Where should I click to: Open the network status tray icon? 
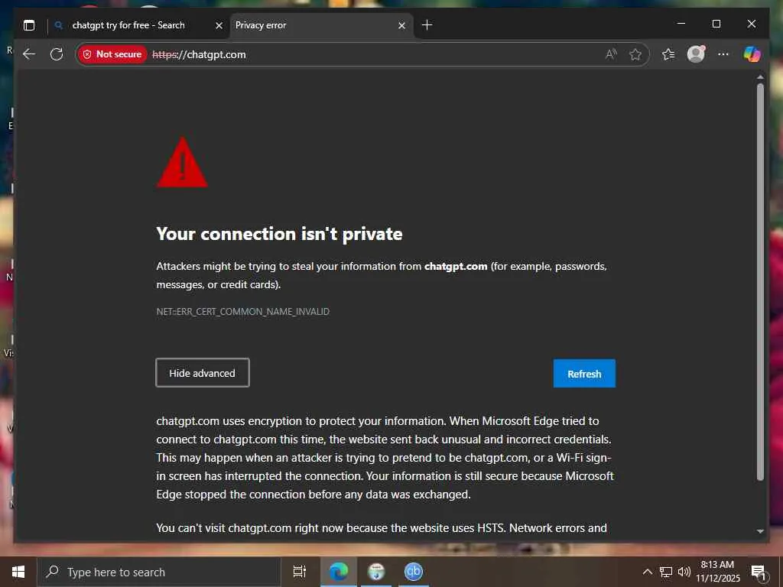(x=666, y=572)
